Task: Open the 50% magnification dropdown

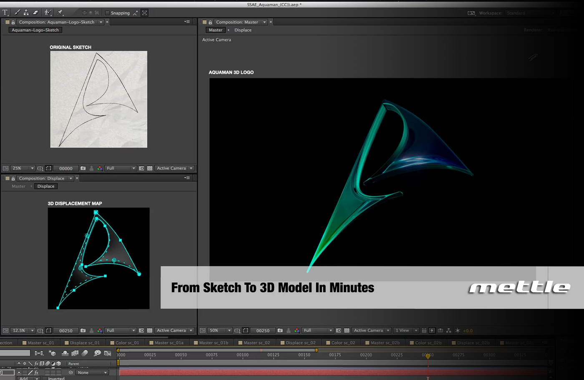Action: [220, 330]
